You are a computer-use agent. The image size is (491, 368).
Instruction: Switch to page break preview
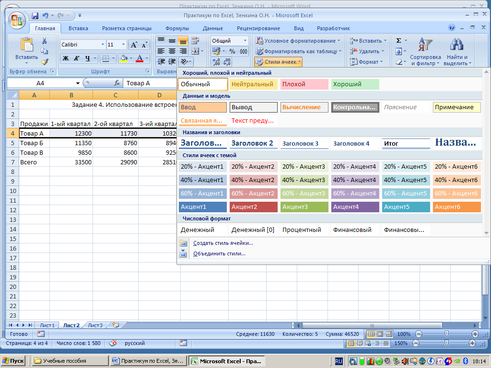pyautogui.click(x=388, y=334)
